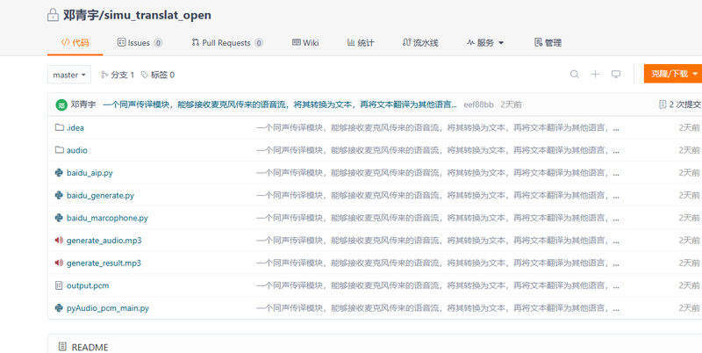Open the 代码 tab

[75, 43]
